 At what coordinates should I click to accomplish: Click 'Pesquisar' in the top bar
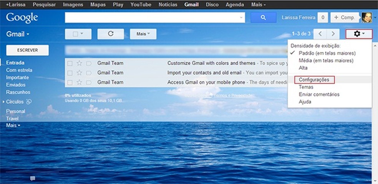pos(44,5)
